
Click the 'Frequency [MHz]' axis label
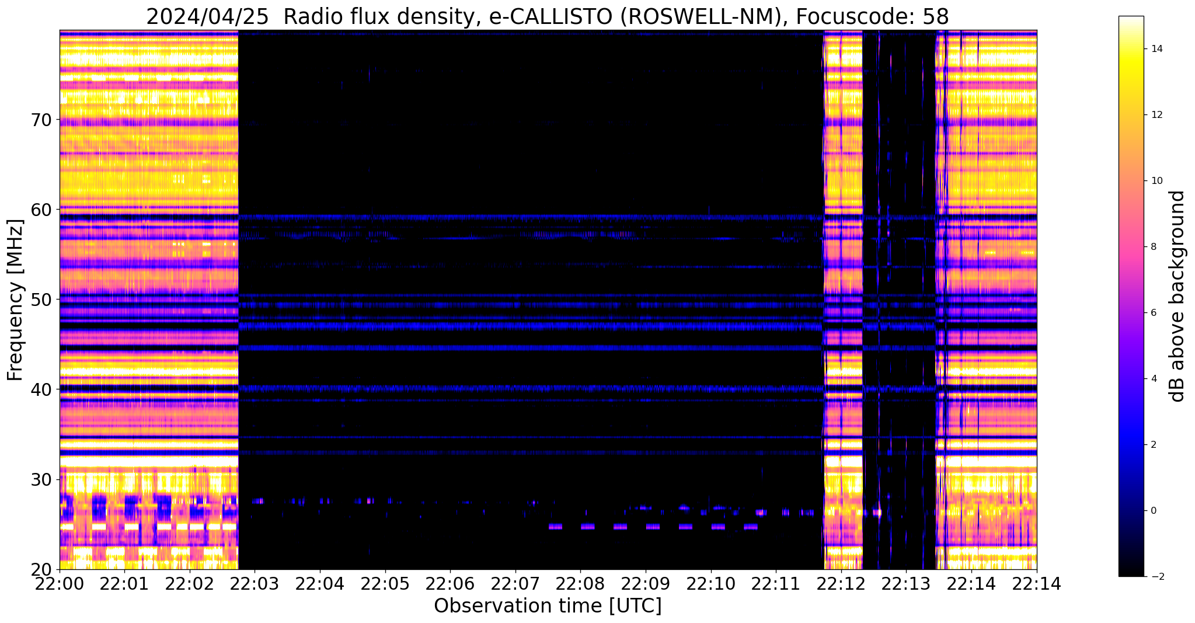[15, 300]
